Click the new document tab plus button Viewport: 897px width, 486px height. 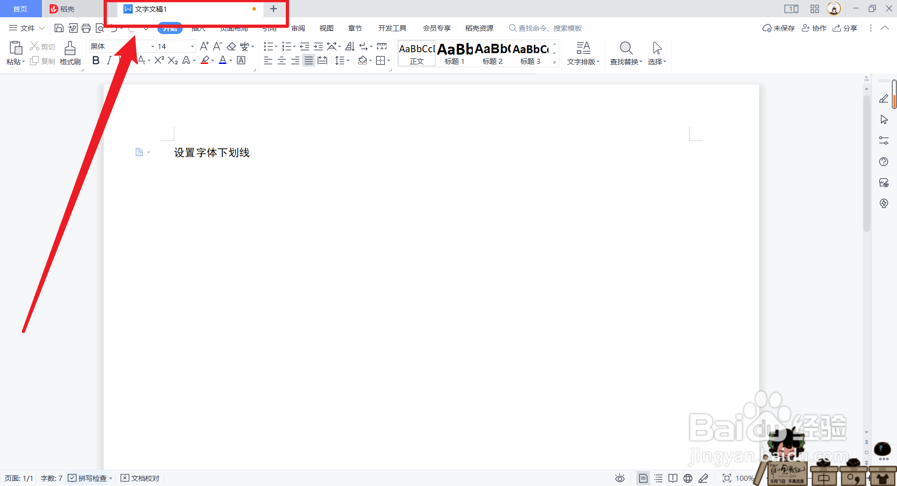click(274, 9)
